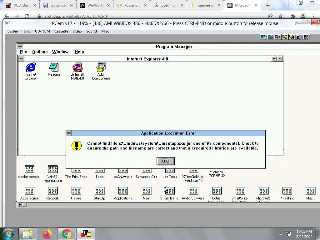Screen dimensions: 320x240
Task: Open PCem Video menu
Action: point(77,31)
